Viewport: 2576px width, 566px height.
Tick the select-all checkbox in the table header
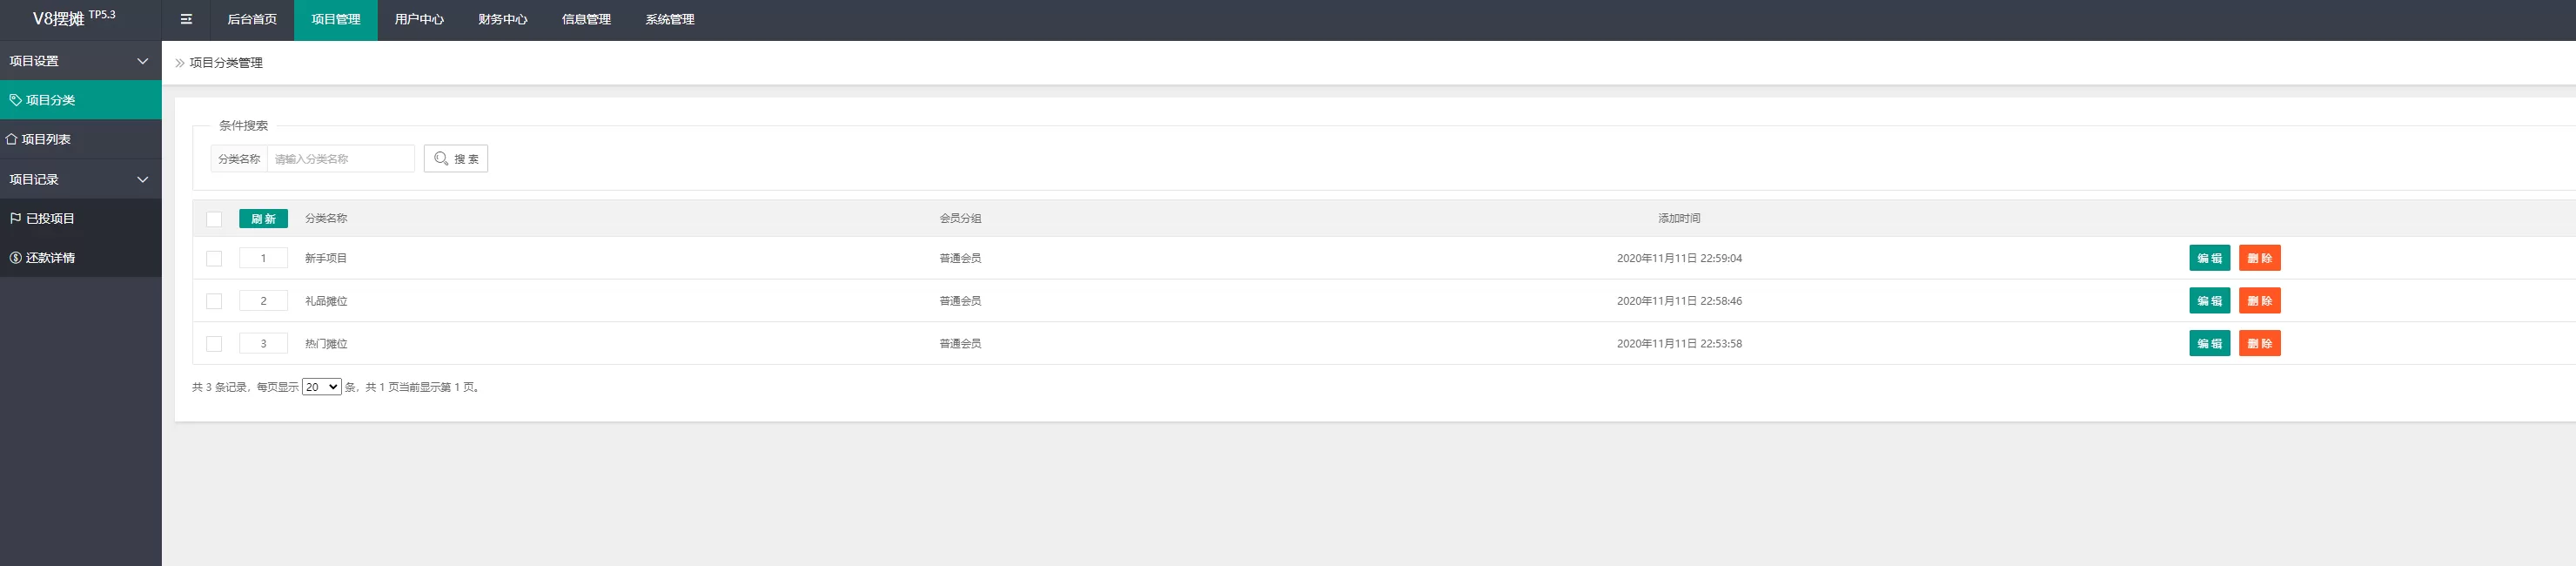(x=214, y=219)
